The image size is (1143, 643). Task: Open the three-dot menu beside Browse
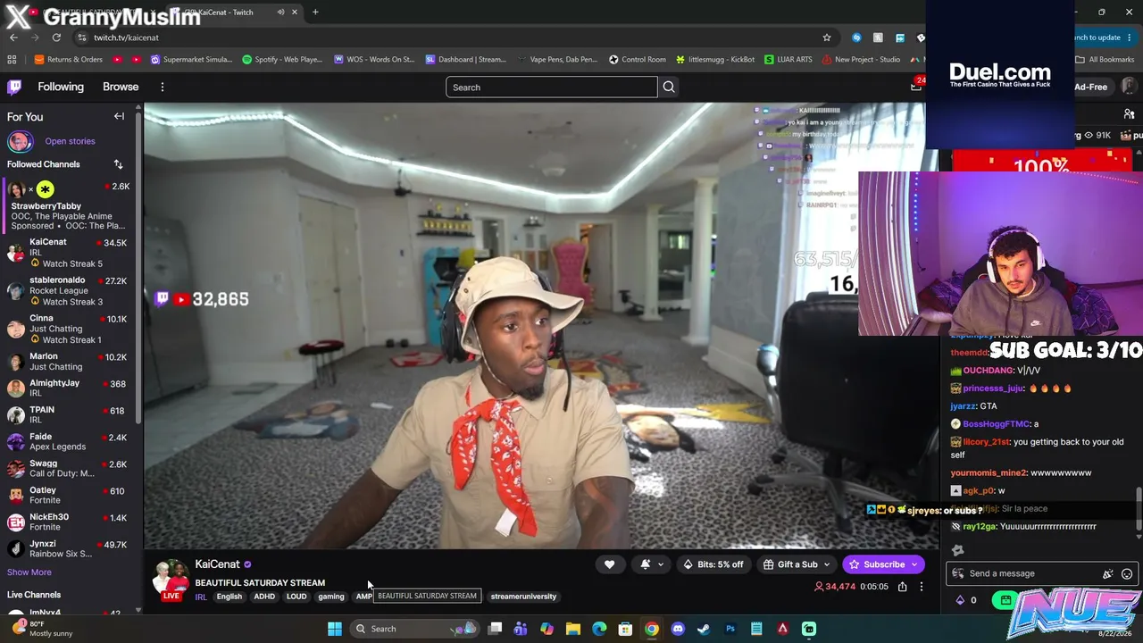pyautogui.click(x=163, y=87)
